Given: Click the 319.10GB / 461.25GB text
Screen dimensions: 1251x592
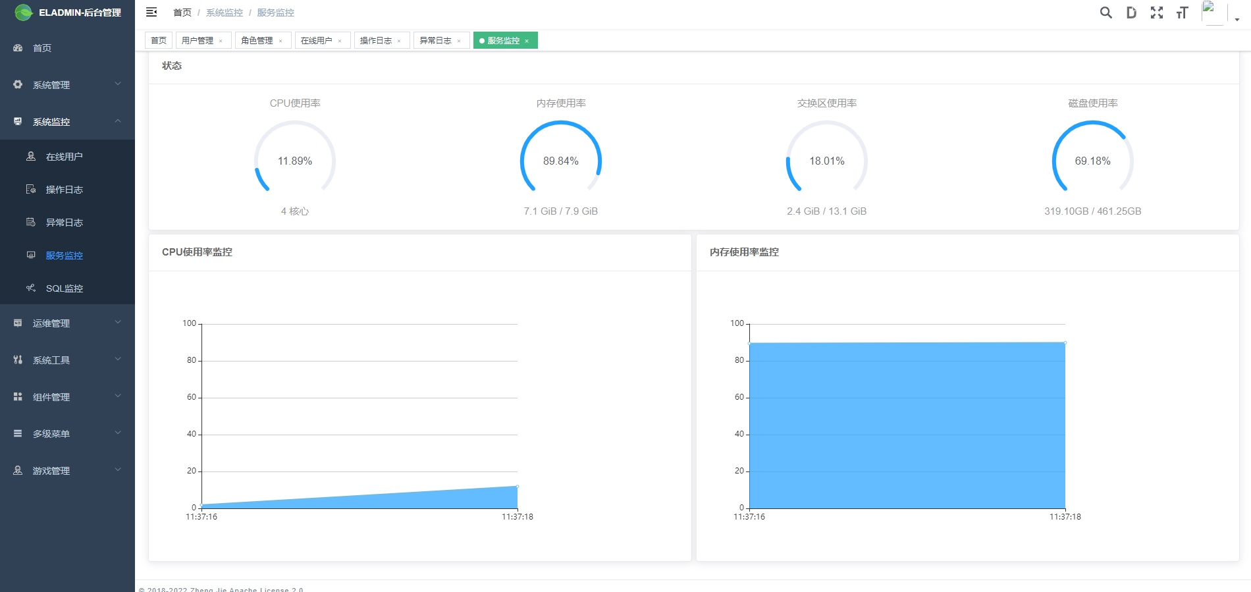Looking at the screenshot, I should click(x=1093, y=211).
